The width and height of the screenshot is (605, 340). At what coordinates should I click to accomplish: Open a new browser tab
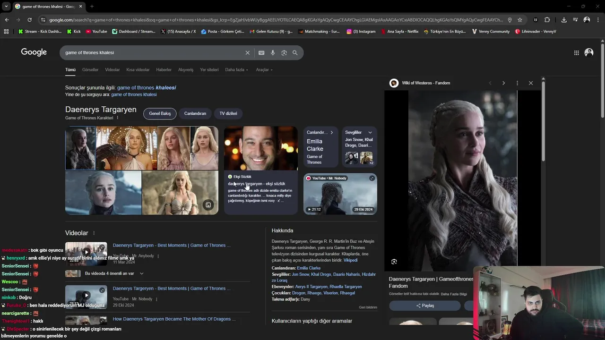click(92, 7)
